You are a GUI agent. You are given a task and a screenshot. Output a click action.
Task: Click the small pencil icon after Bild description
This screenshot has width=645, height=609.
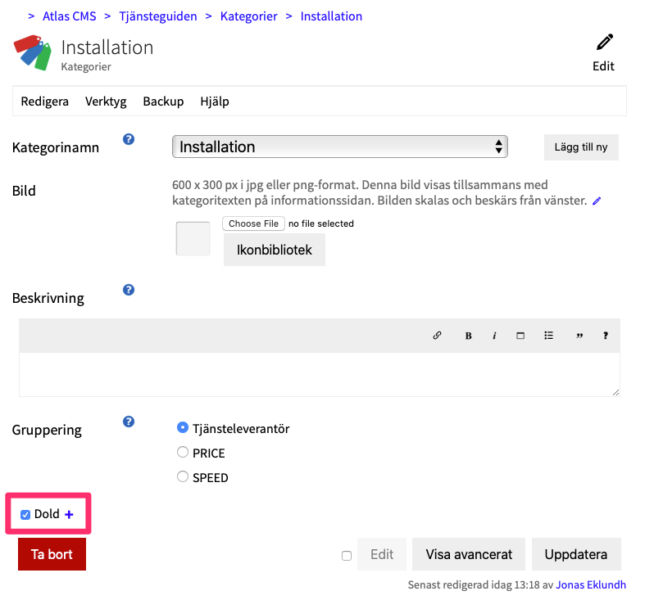tap(597, 201)
